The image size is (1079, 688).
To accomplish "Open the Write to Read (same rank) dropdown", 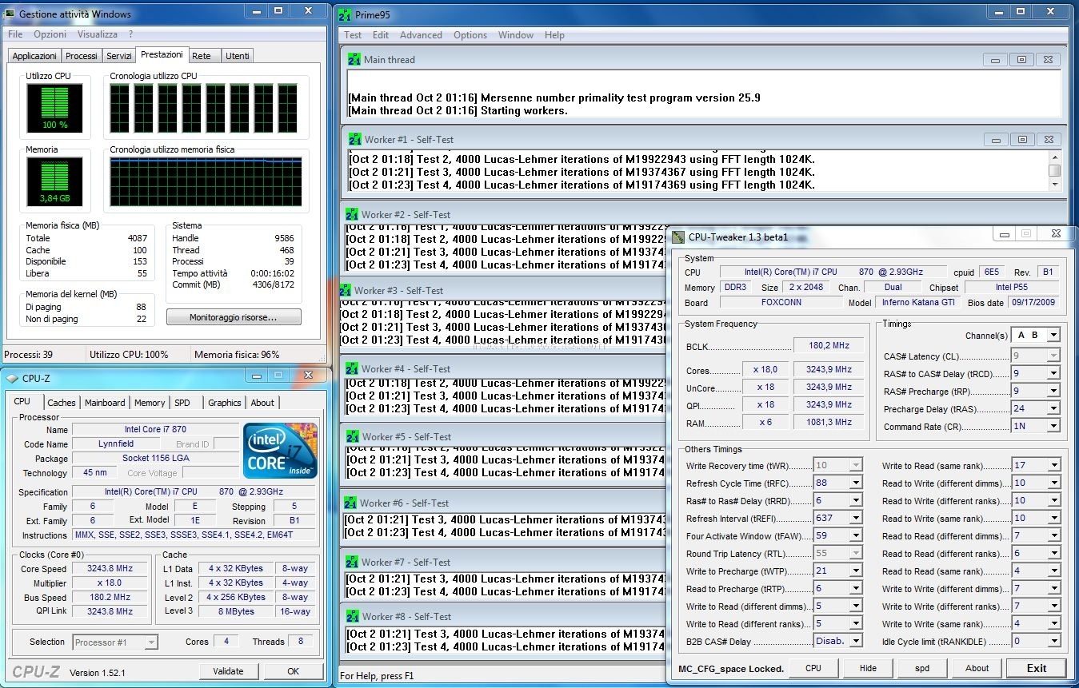I will 1053,465.
